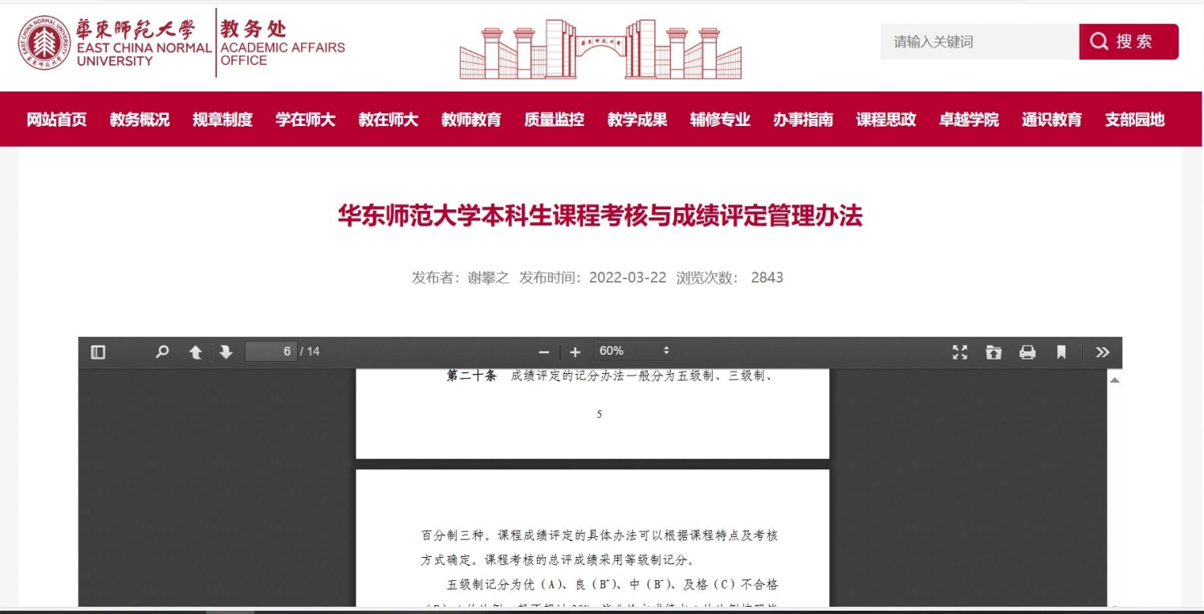Open the 规章制度 menu item

(222, 120)
